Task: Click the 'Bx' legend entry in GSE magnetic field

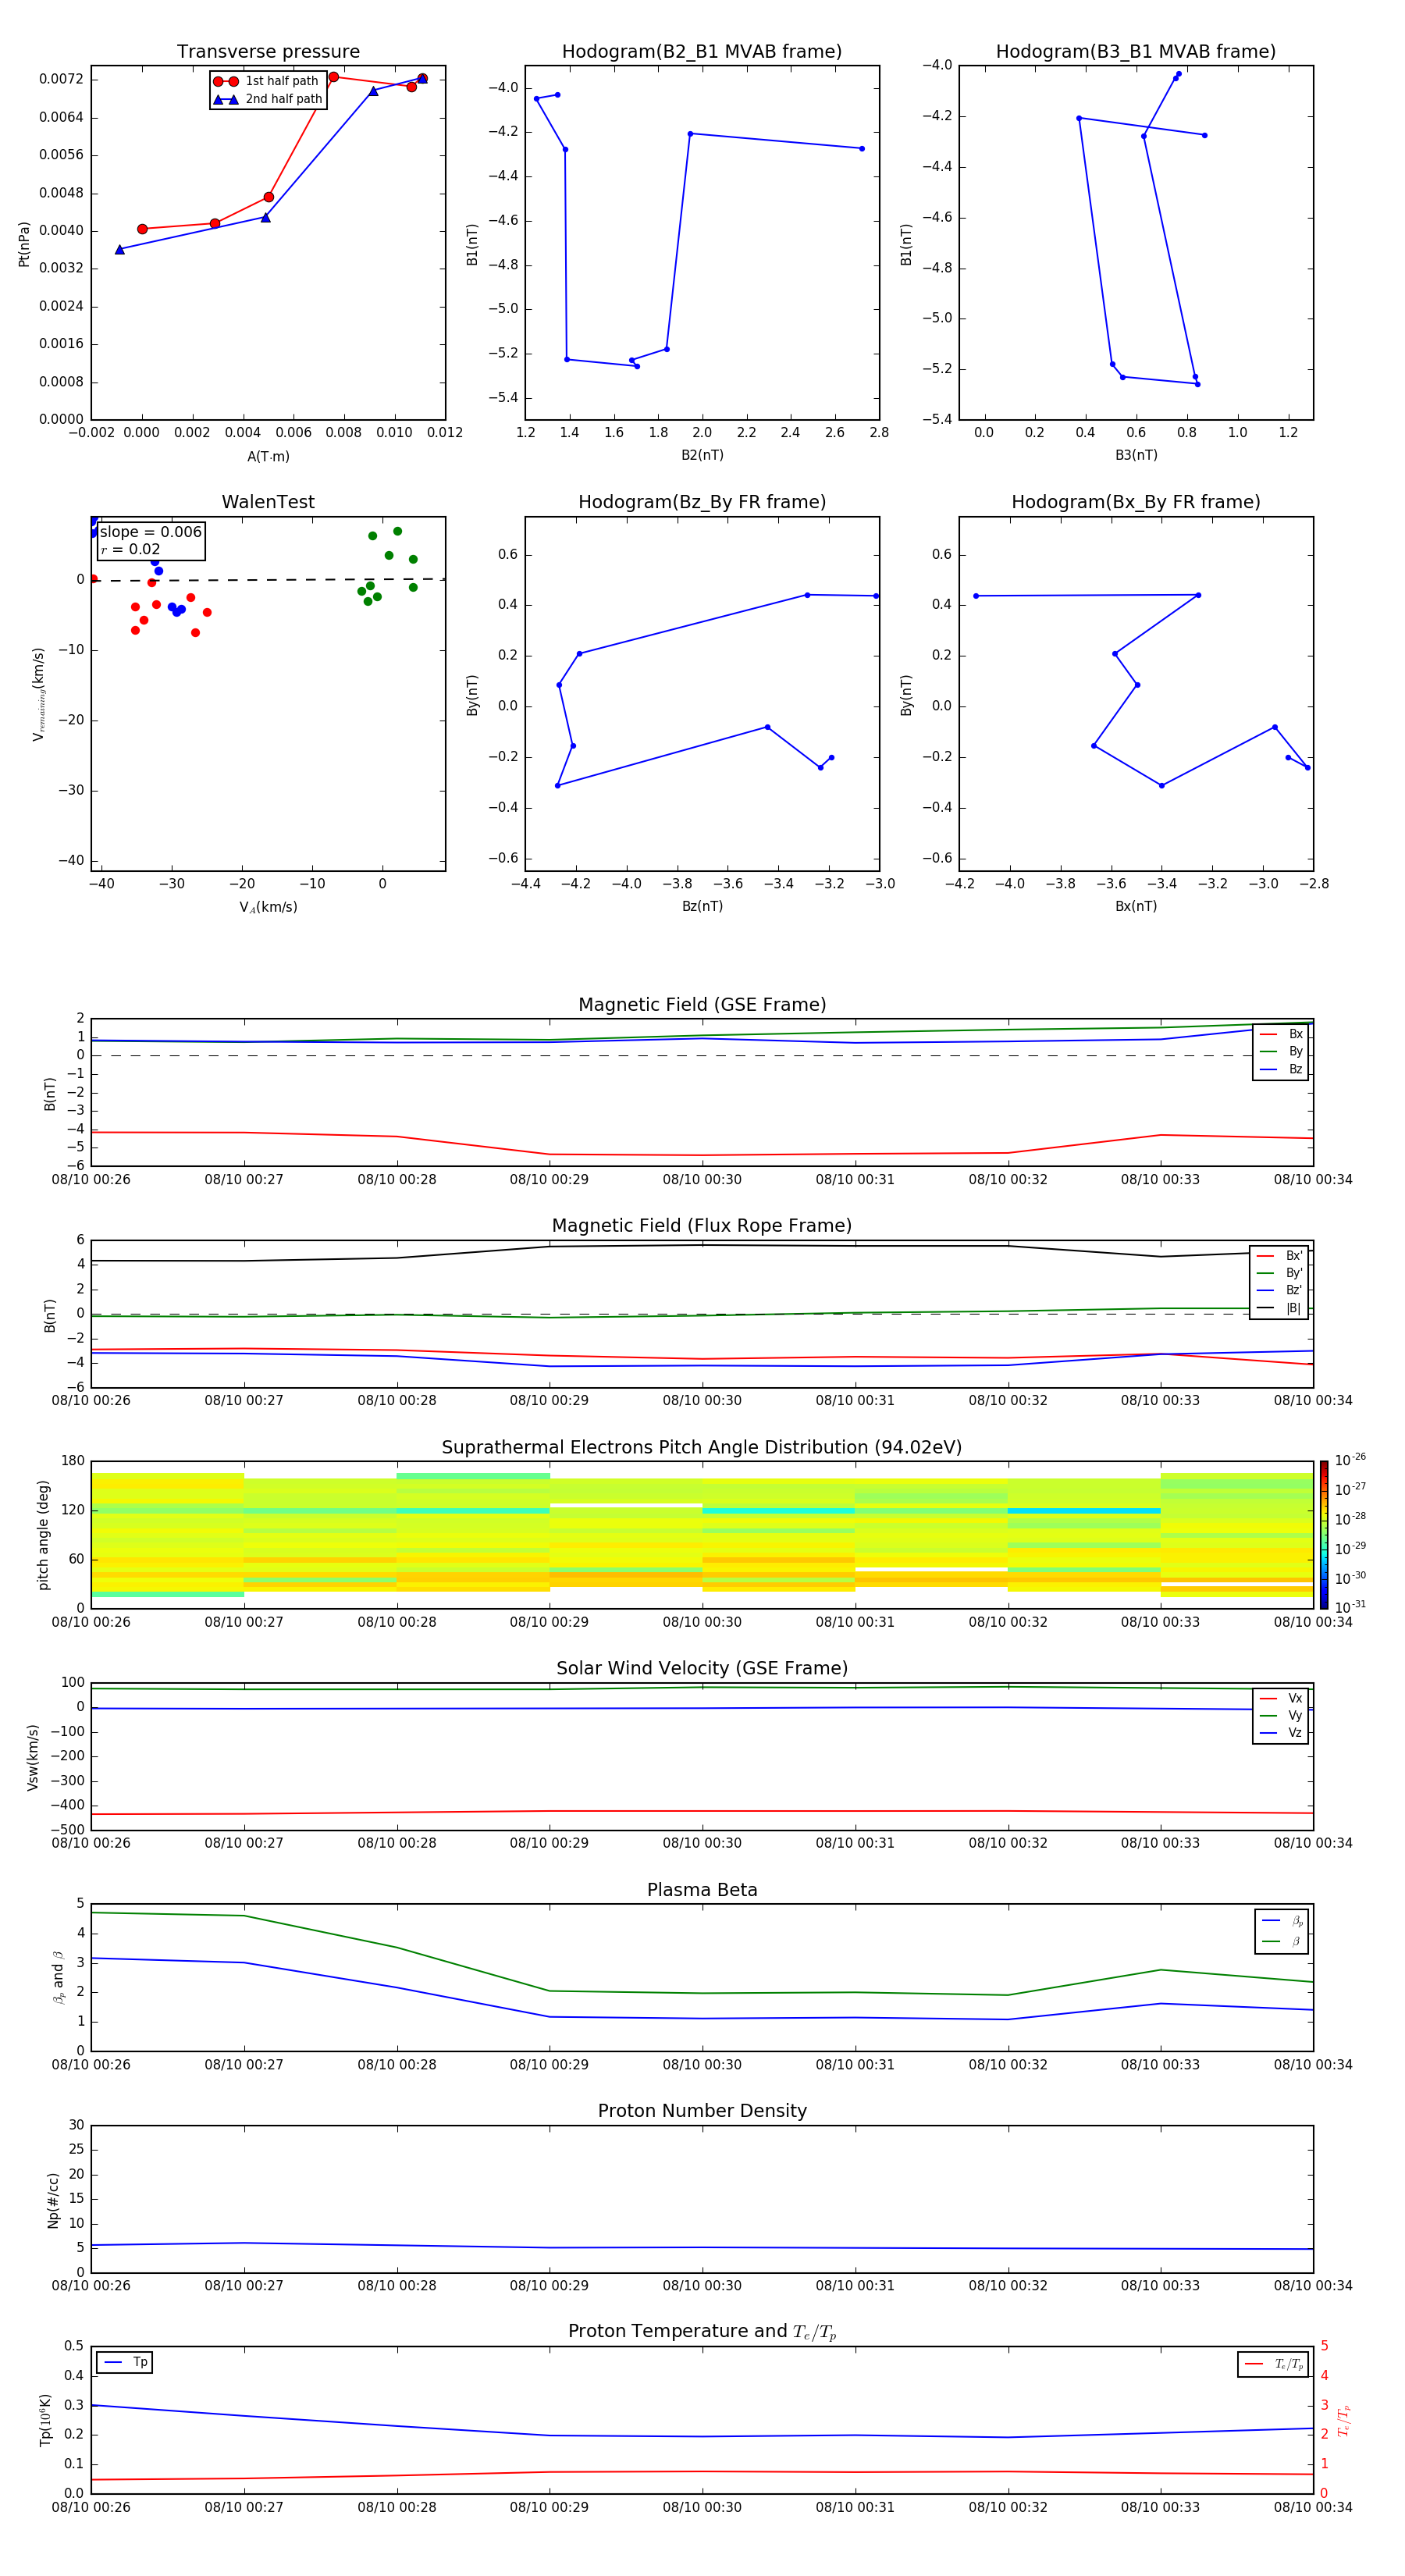Action: pyautogui.click(x=1281, y=1035)
